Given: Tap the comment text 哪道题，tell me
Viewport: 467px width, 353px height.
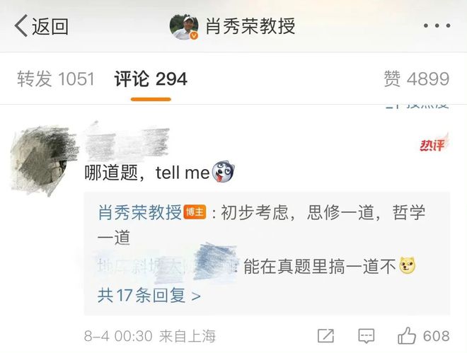Looking at the screenshot, I should [x=147, y=173].
